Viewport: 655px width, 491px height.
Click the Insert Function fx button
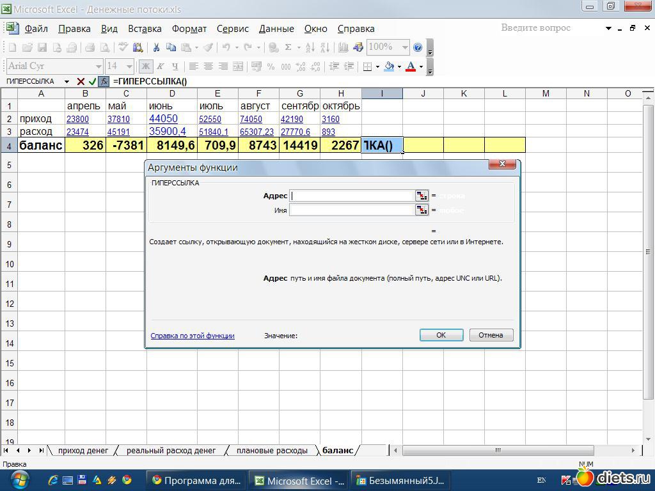coord(104,81)
